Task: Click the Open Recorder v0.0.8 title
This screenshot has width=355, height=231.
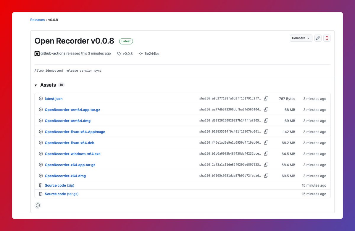Action: (74, 41)
